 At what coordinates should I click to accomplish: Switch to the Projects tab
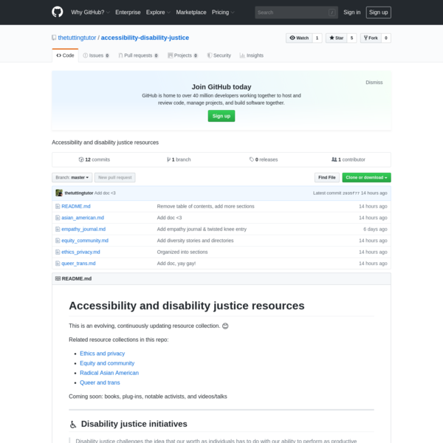pyautogui.click(x=182, y=55)
